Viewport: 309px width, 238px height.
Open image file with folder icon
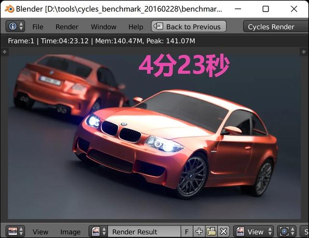[x=211, y=232]
